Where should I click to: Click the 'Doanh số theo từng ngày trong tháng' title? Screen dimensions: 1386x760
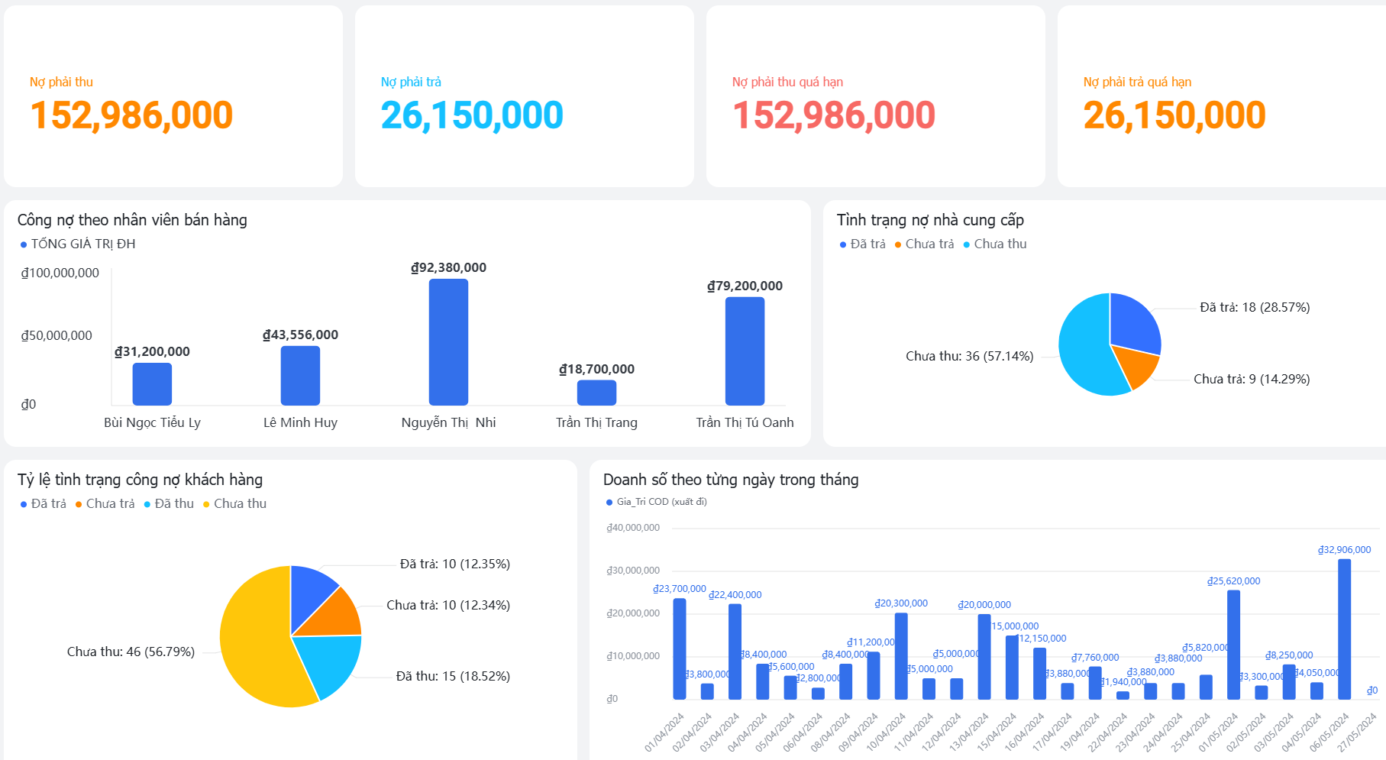point(731,480)
